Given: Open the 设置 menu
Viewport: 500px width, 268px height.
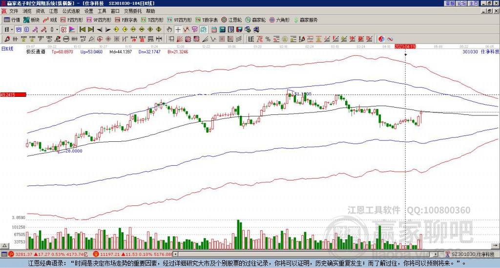Looking at the screenshot, I should coord(89,11).
